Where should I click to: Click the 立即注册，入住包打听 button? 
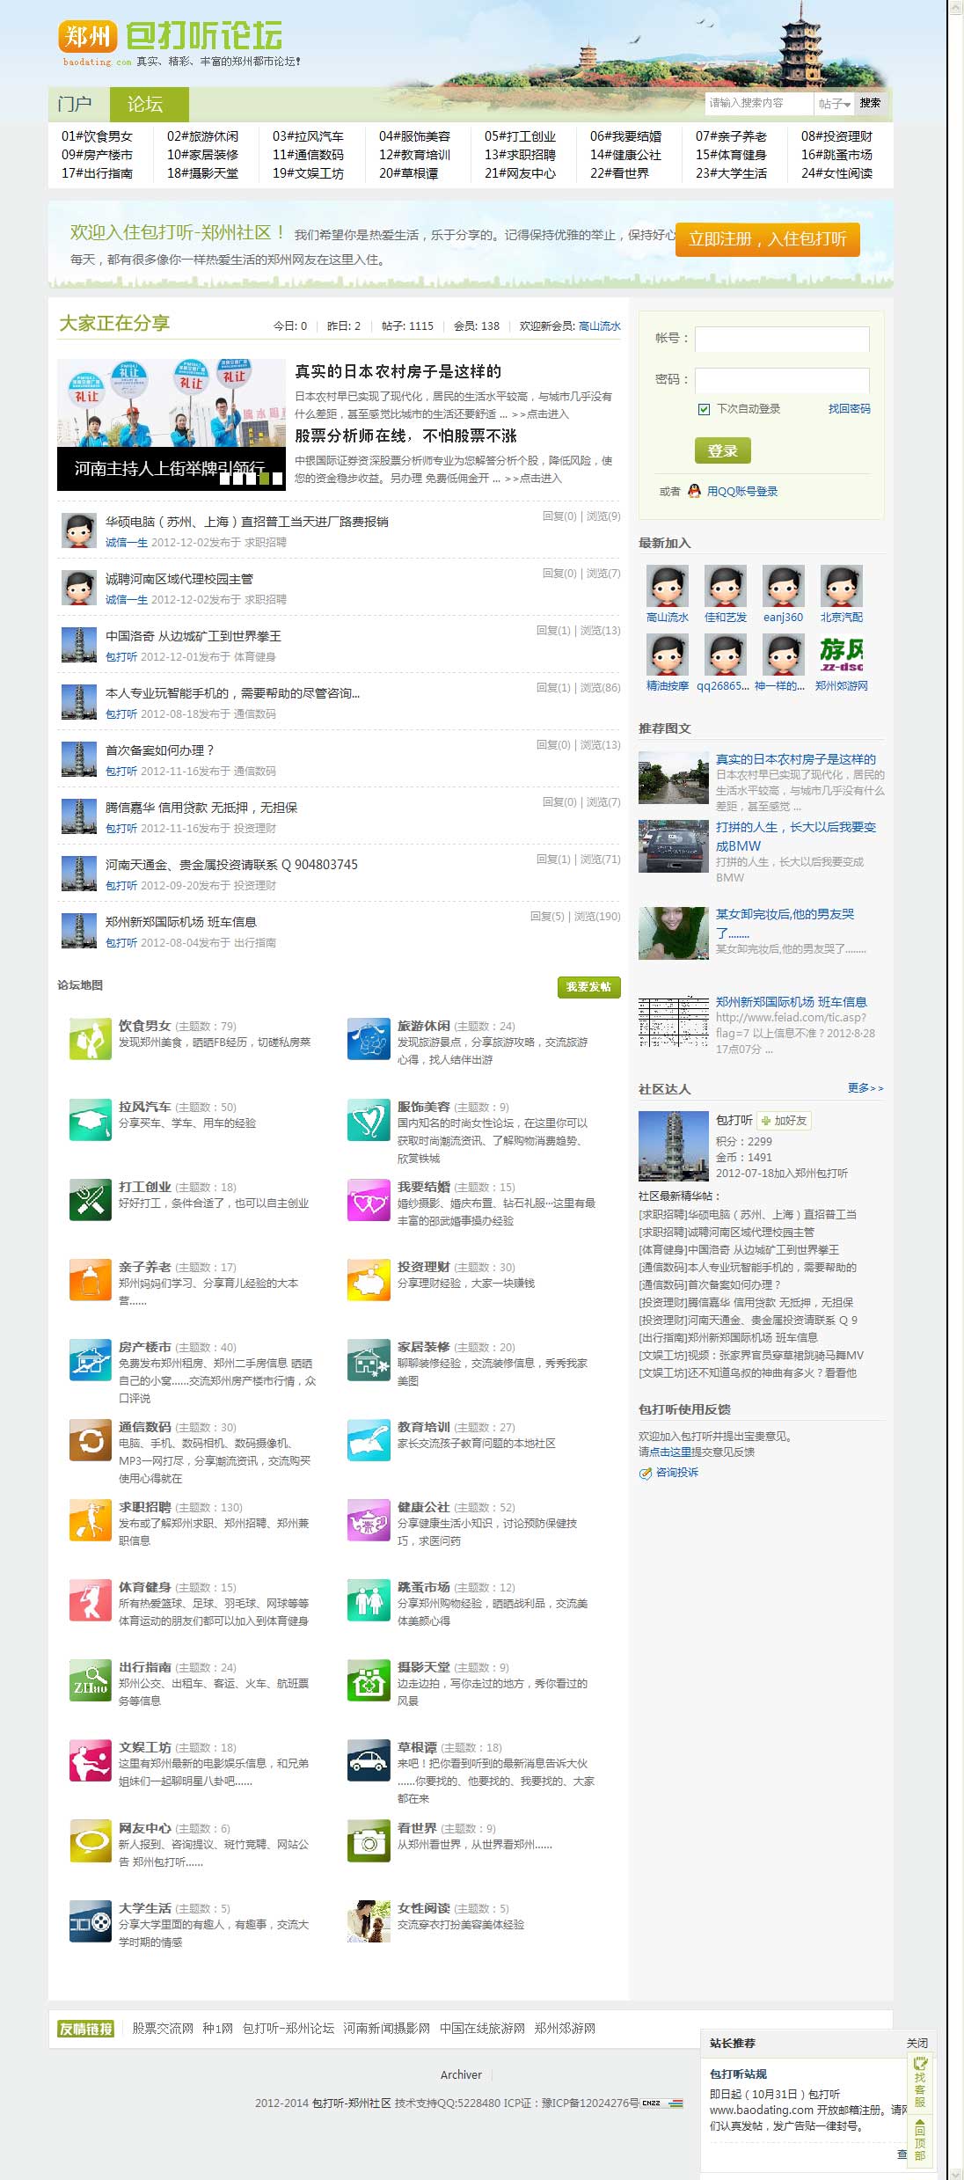point(767,238)
